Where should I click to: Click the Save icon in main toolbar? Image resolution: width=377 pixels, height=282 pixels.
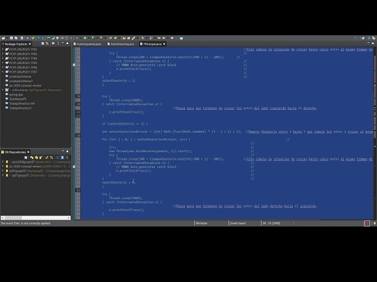[x=11, y=38]
